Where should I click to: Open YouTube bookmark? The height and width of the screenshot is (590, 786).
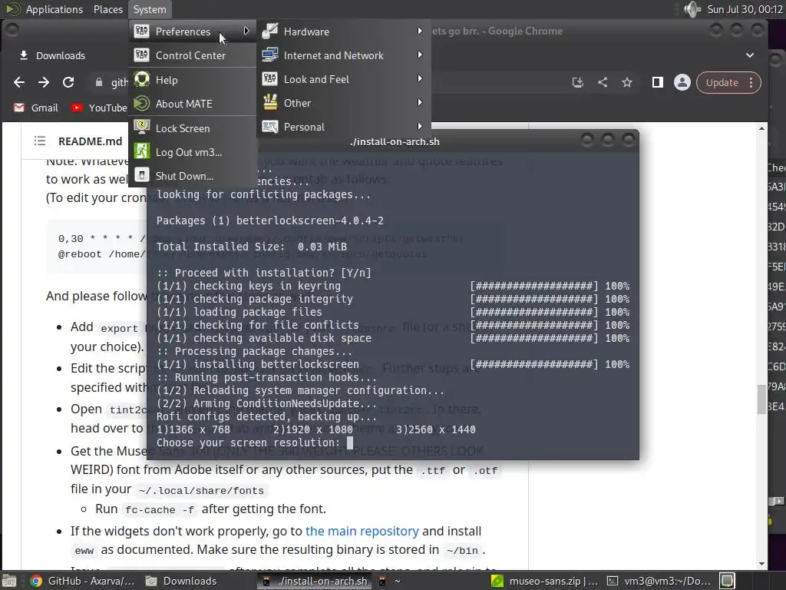point(99,108)
